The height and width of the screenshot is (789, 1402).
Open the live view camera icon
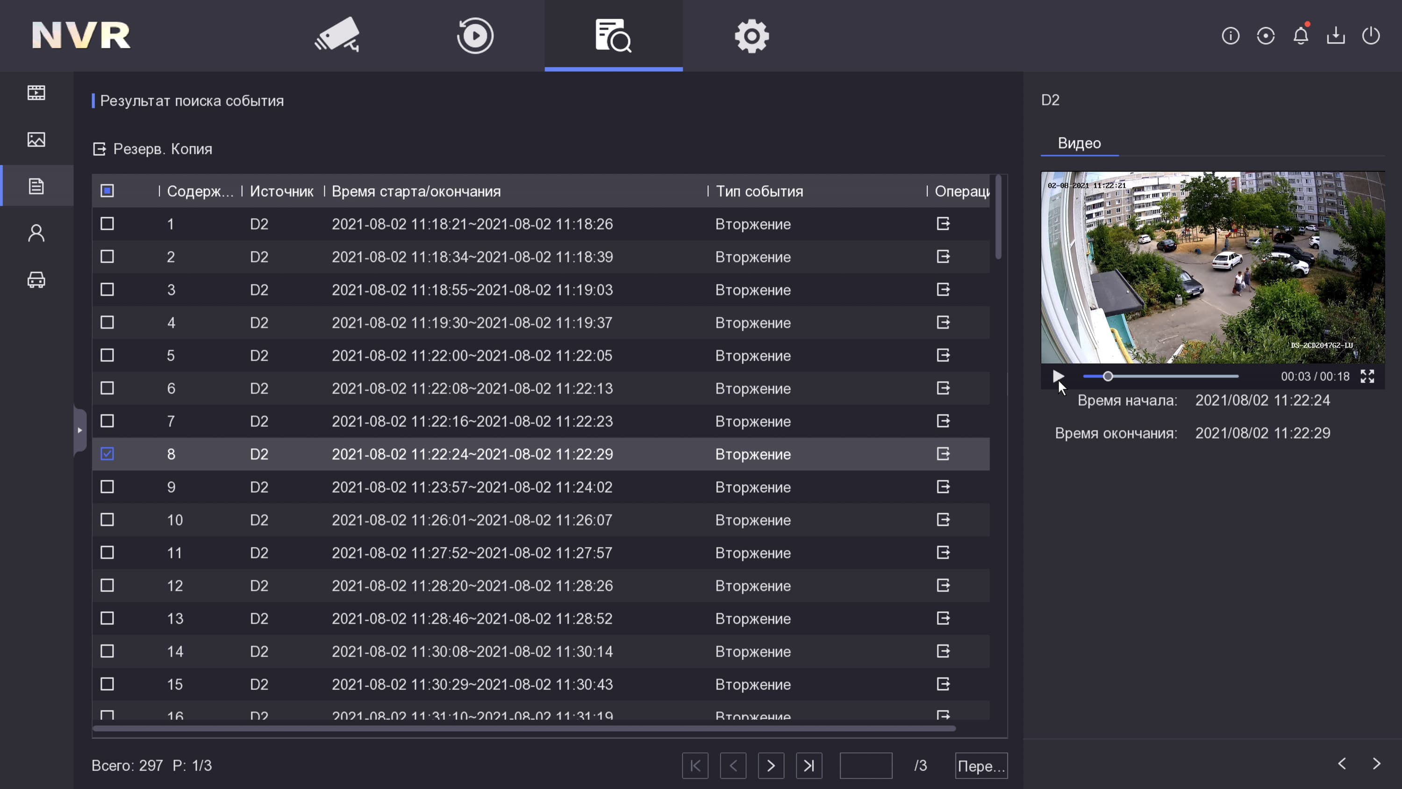tap(337, 36)
